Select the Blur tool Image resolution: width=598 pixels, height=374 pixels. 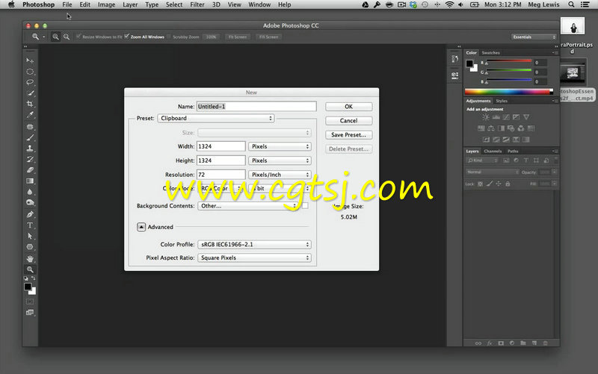point(30,192)
